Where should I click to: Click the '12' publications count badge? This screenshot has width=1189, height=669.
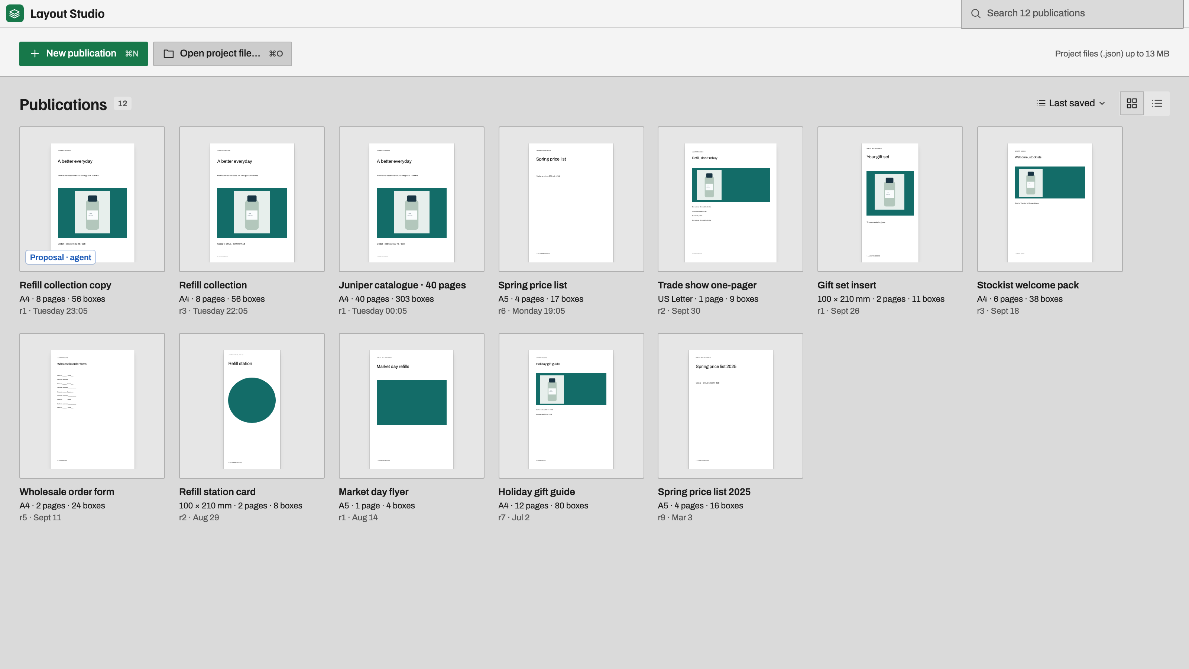(122, 103)
